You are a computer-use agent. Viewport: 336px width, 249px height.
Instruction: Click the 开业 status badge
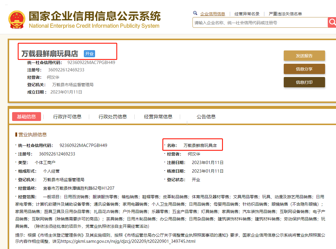[x=89, y=53]
